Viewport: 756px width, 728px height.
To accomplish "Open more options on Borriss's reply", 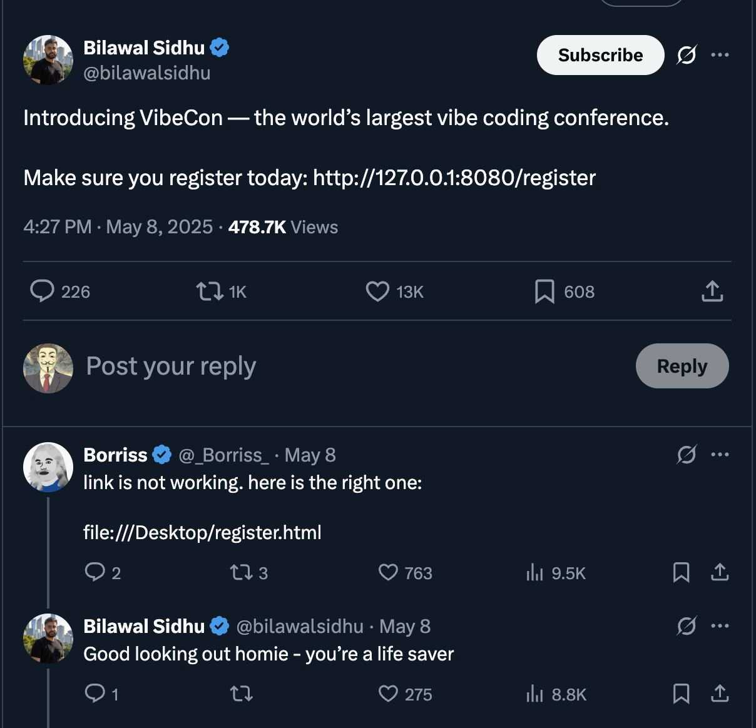I will coord(720,455).
